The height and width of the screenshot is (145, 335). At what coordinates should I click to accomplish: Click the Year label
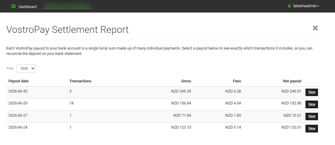[10, 68]
